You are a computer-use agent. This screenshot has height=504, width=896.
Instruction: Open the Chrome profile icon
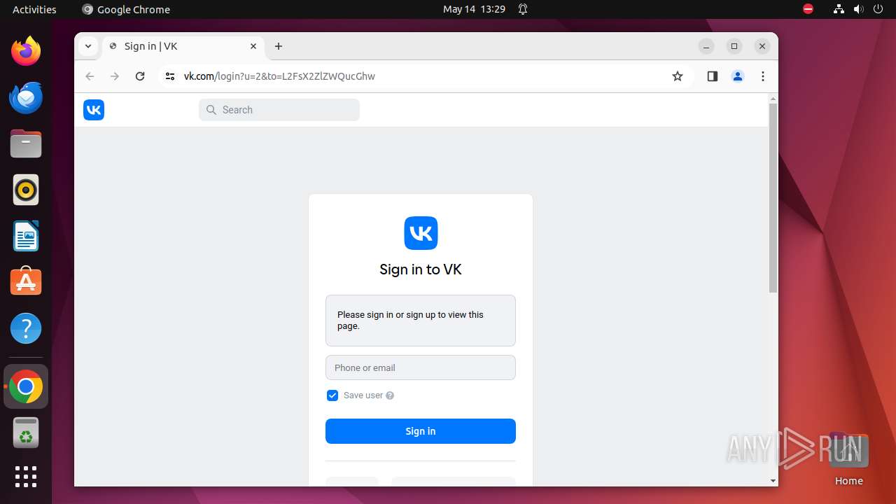[738, 76]
